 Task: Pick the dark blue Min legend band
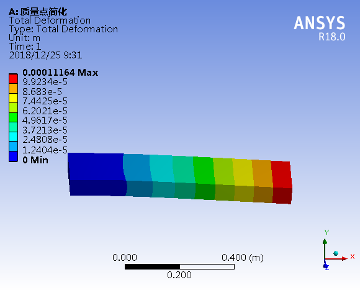click(x=13, y=156)
